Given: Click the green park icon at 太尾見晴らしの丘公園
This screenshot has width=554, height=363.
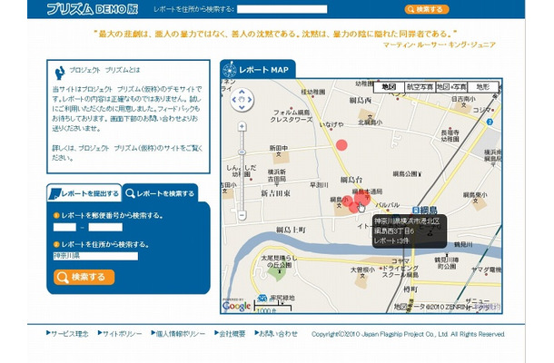Looking at the screenshot, I should [x=279, y=272].
